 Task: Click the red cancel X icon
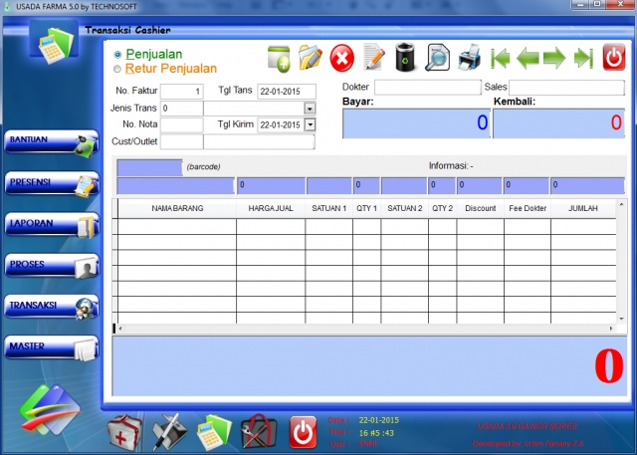tap(341, 59)
